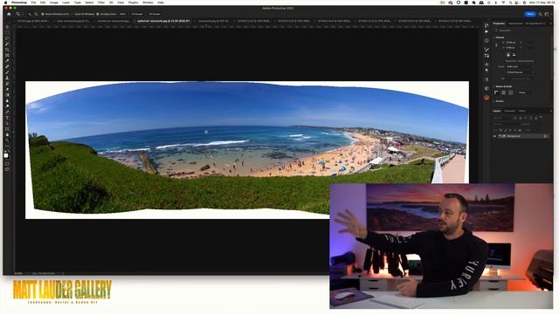The height and width of the screenshot is (314, 559).
Task: Select the Rectangle shape tool
Action: coord(7,129)
